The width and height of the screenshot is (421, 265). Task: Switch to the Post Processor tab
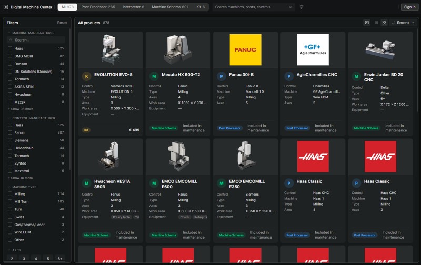[98, 7]
